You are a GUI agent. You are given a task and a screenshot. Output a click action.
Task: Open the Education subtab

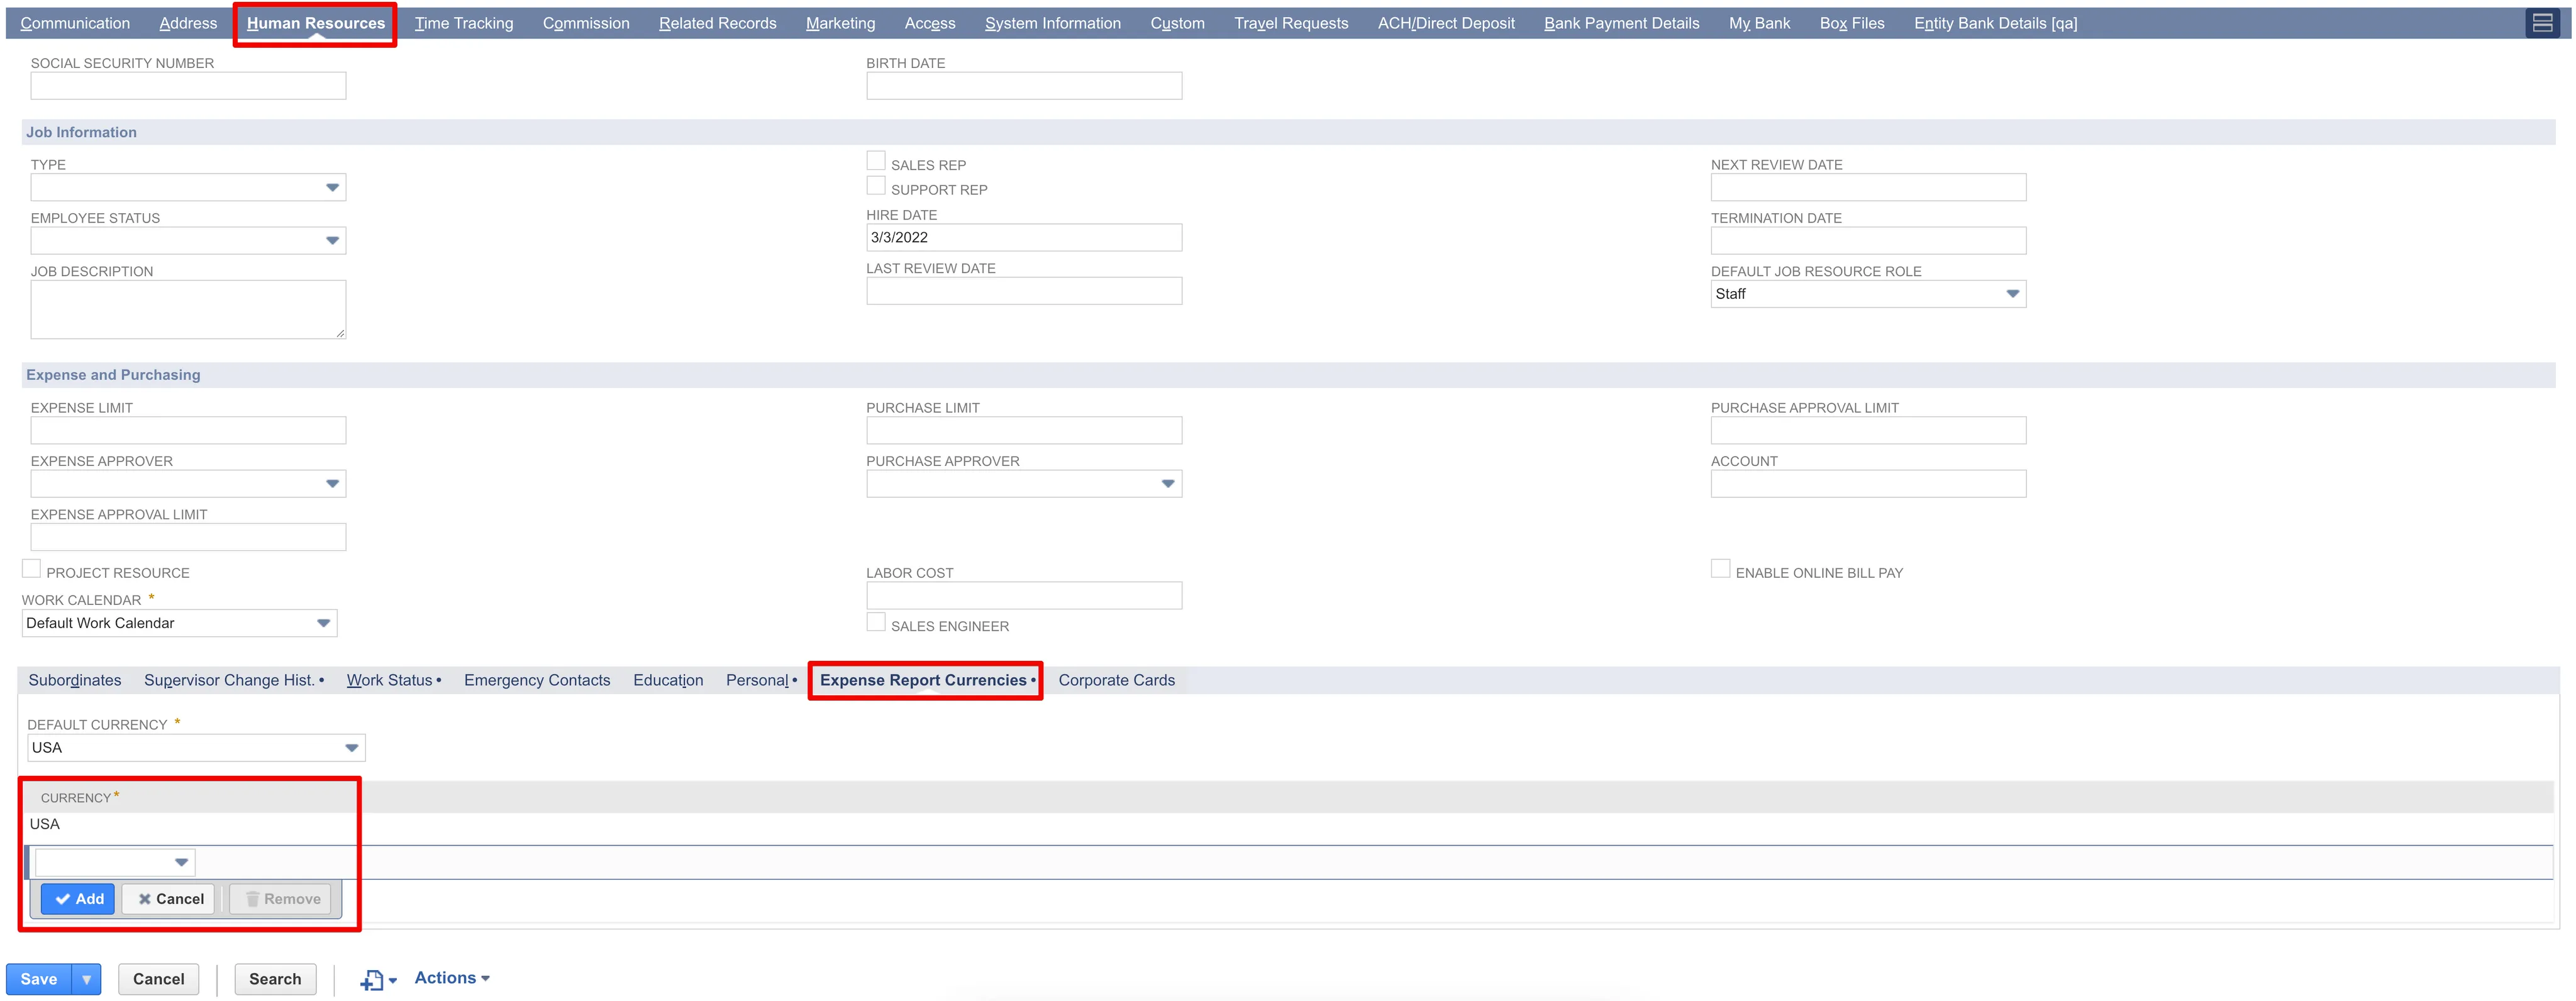pos(668,680)
